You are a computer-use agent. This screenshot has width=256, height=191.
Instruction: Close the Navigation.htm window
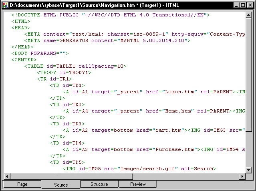[250, 5]
